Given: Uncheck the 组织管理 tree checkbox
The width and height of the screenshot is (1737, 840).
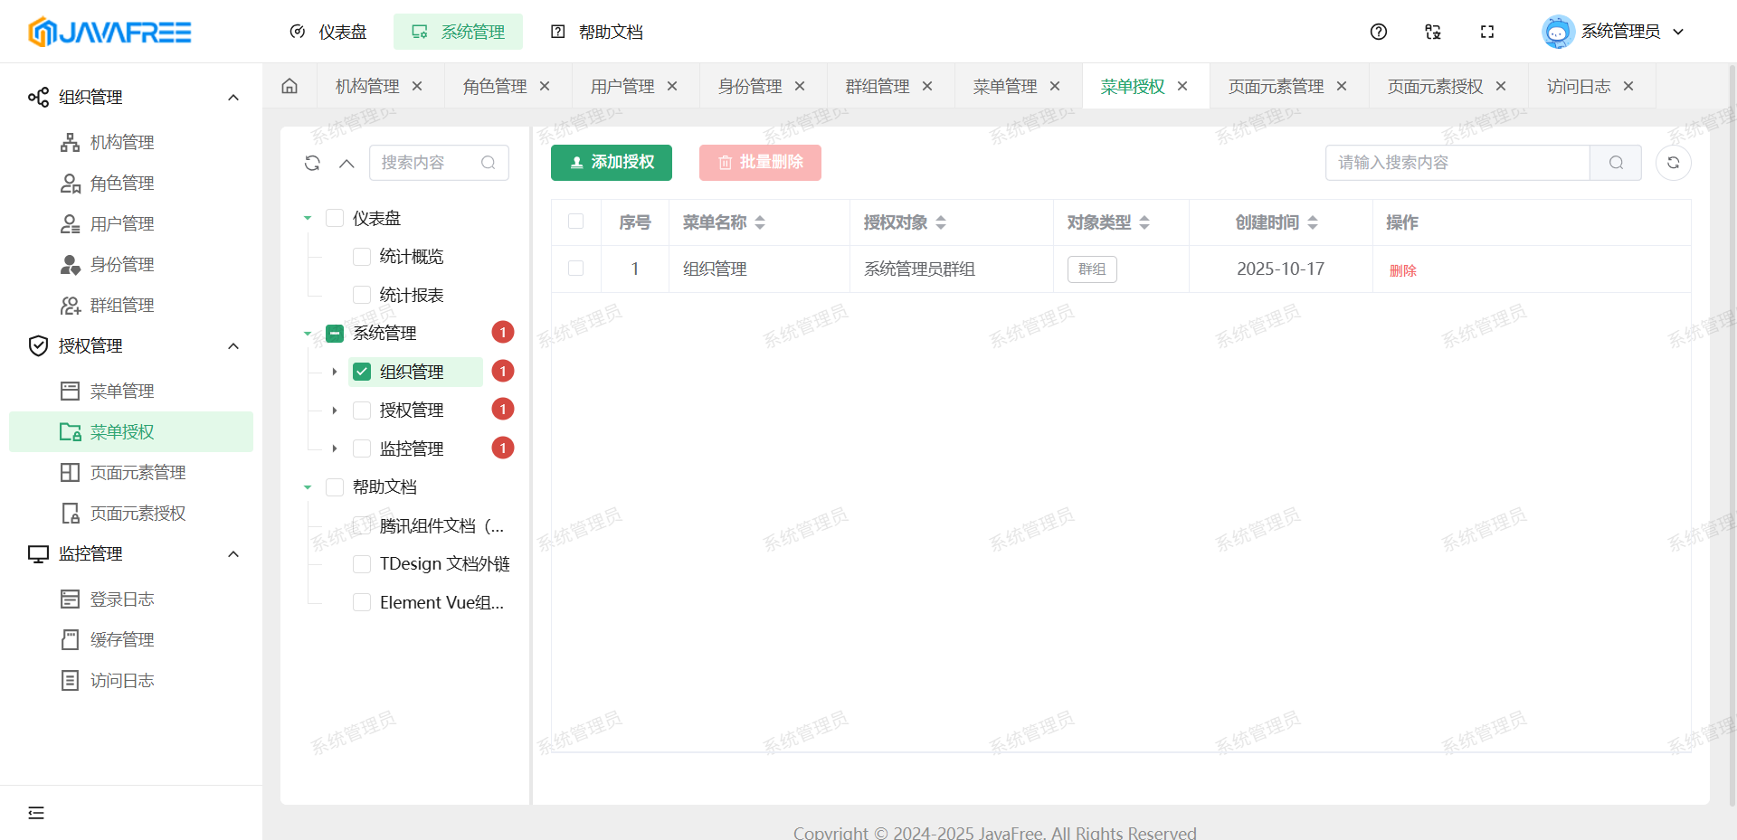Looking at the screenshot, I should (362, 372).
